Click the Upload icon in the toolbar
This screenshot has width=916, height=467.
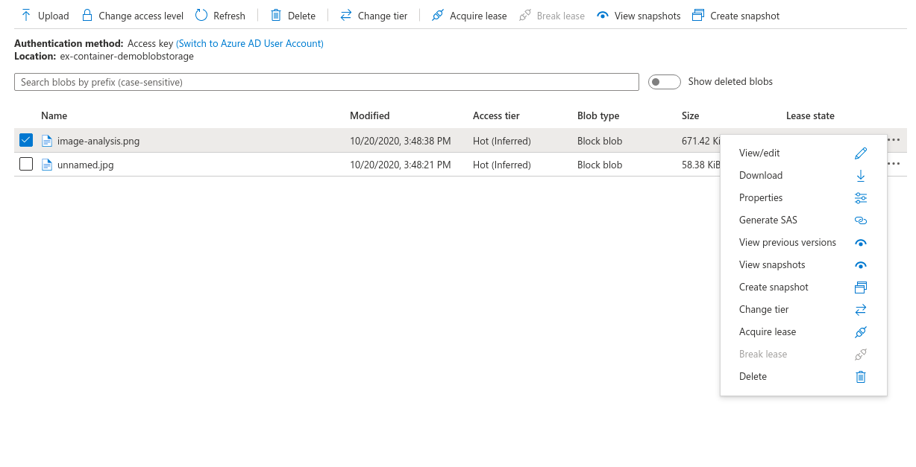point(25,15)
